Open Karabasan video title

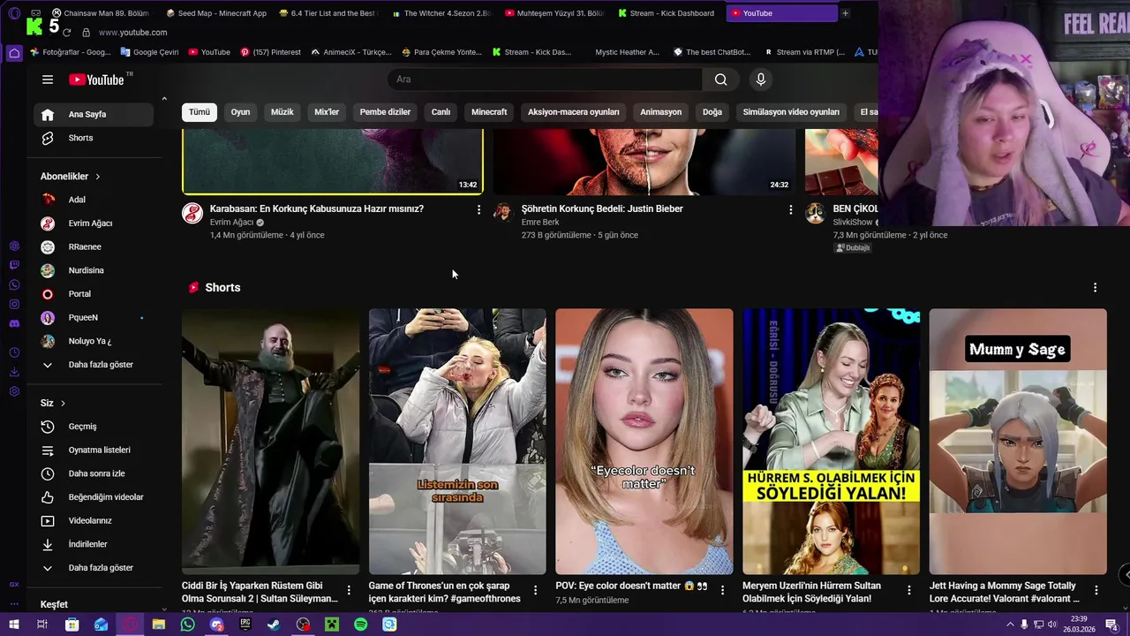(317, 209)
